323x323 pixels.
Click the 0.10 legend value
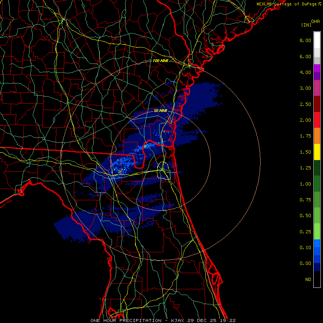(305, 248)
